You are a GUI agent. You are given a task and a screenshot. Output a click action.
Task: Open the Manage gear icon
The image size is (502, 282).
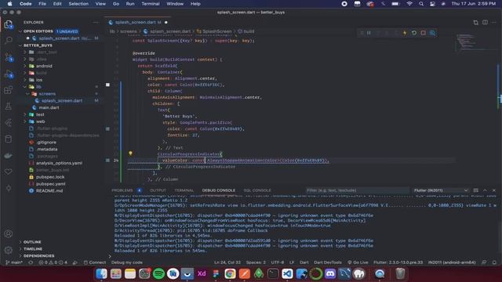pos(9,250)
